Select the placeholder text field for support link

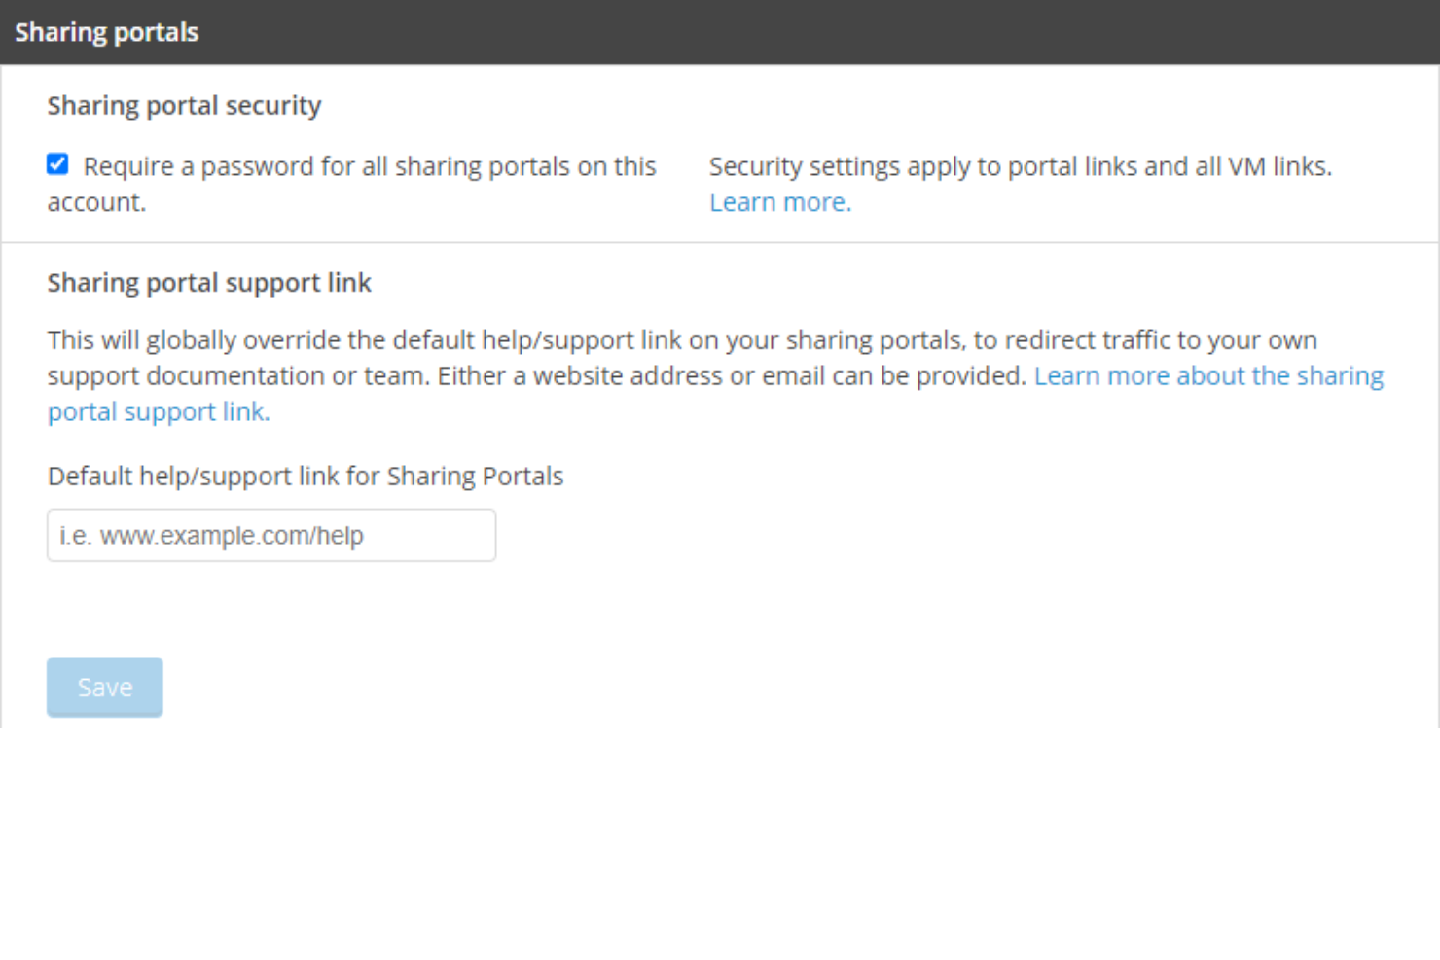[x=270, y=535]
